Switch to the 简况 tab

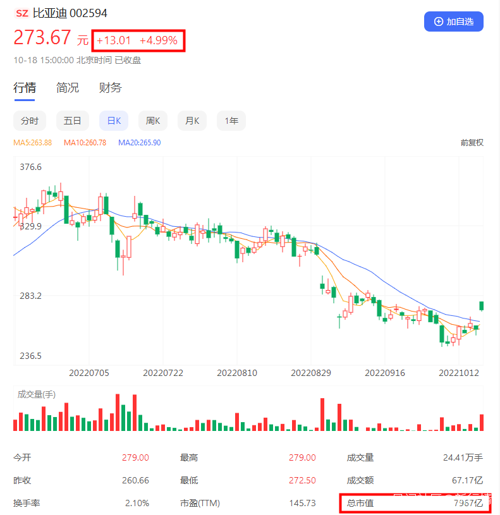pyautogui.click(x=68, y=88)
